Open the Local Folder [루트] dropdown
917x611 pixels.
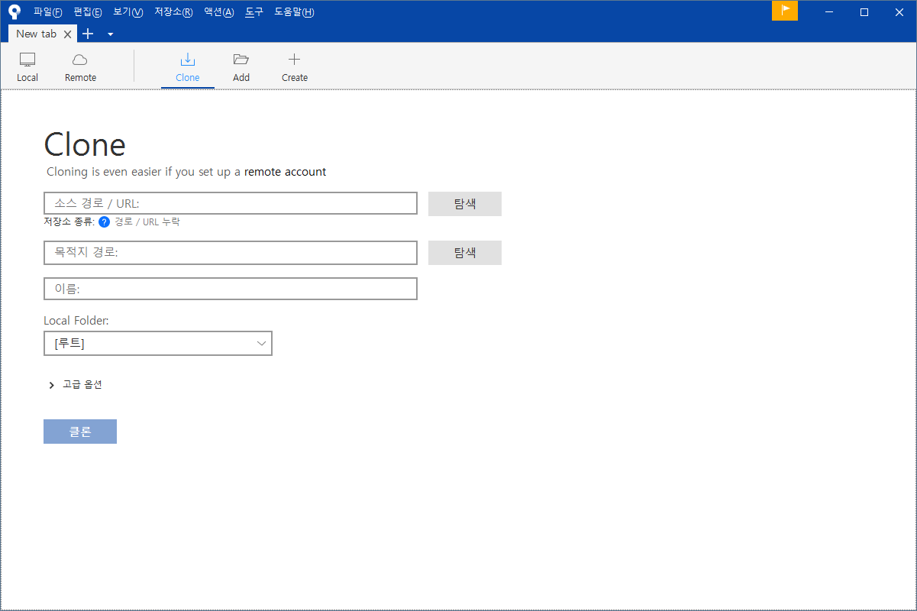click(x=158, y=344)
